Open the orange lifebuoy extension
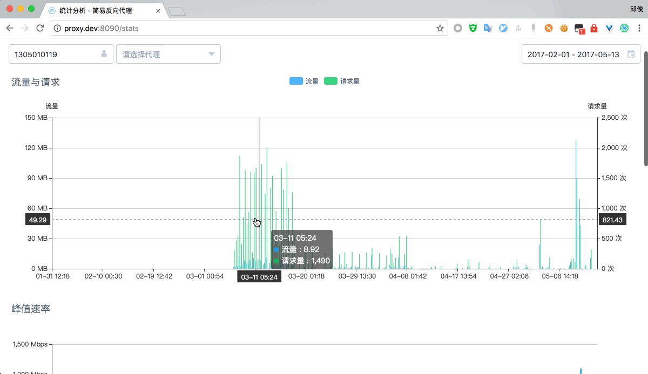648x374 pixels. pyautogui.click(x=549, y=28)
